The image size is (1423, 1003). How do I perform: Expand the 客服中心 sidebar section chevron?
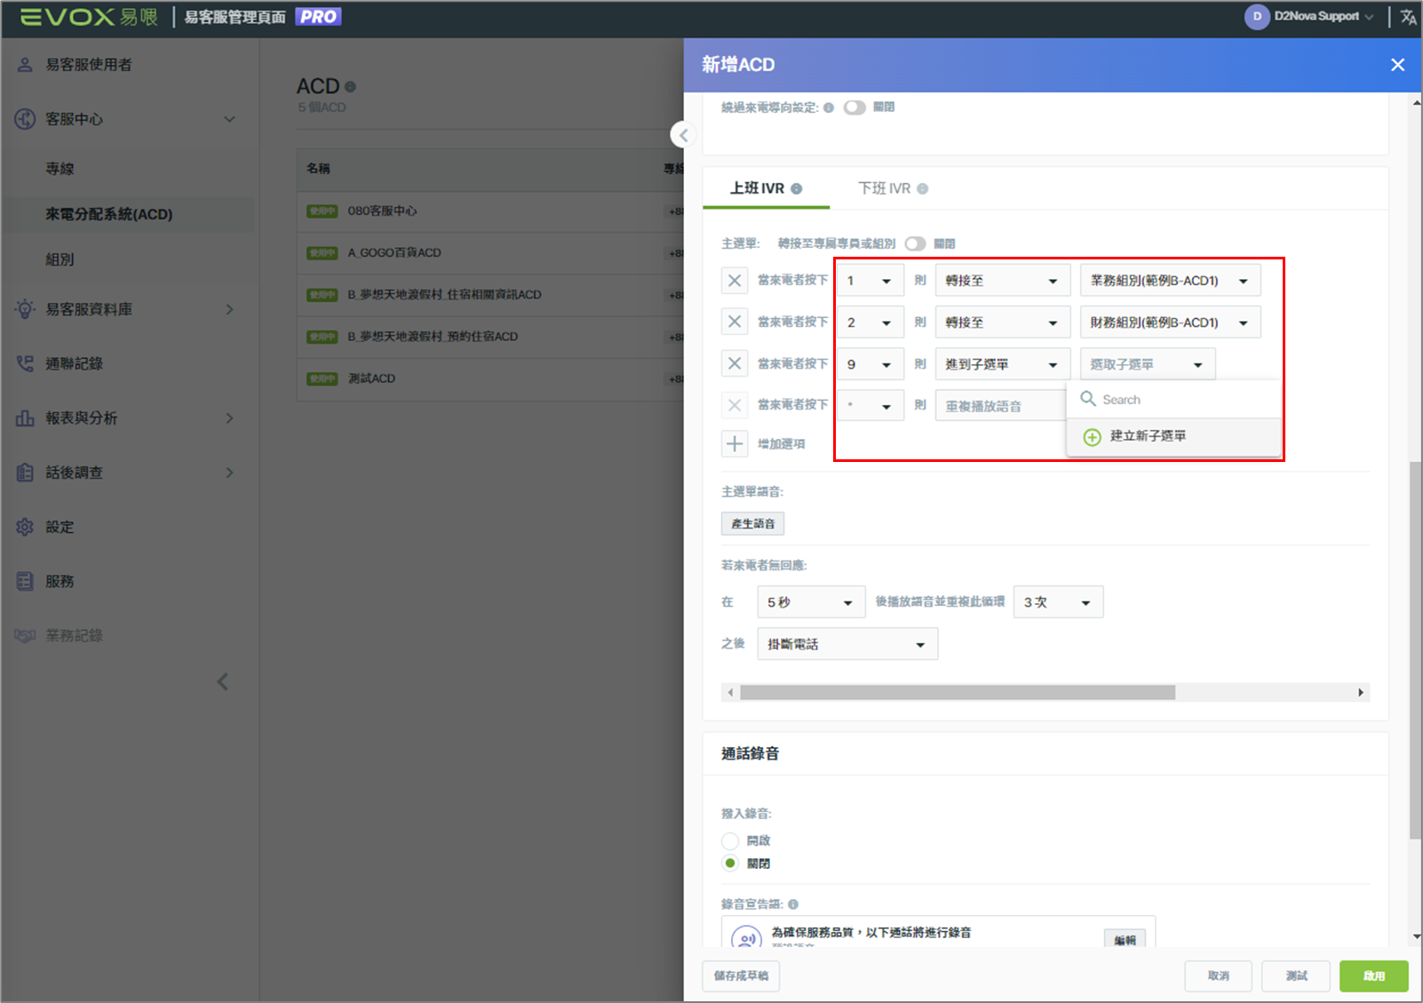click(x=229, y=119)
